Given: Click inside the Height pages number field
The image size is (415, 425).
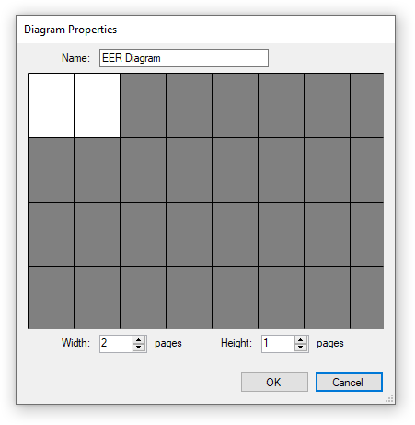Looking at the screenshot, I should click(278, 344).
